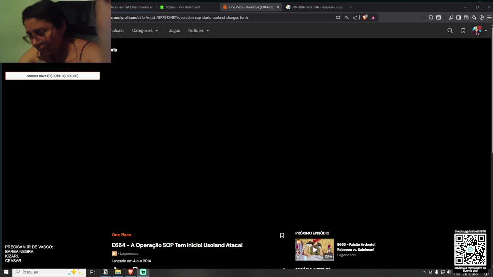Image resolution: width=493 pixels, height=277 pixels.
Task: Toggle the browser sidebar panel
Action: point(458,17)
